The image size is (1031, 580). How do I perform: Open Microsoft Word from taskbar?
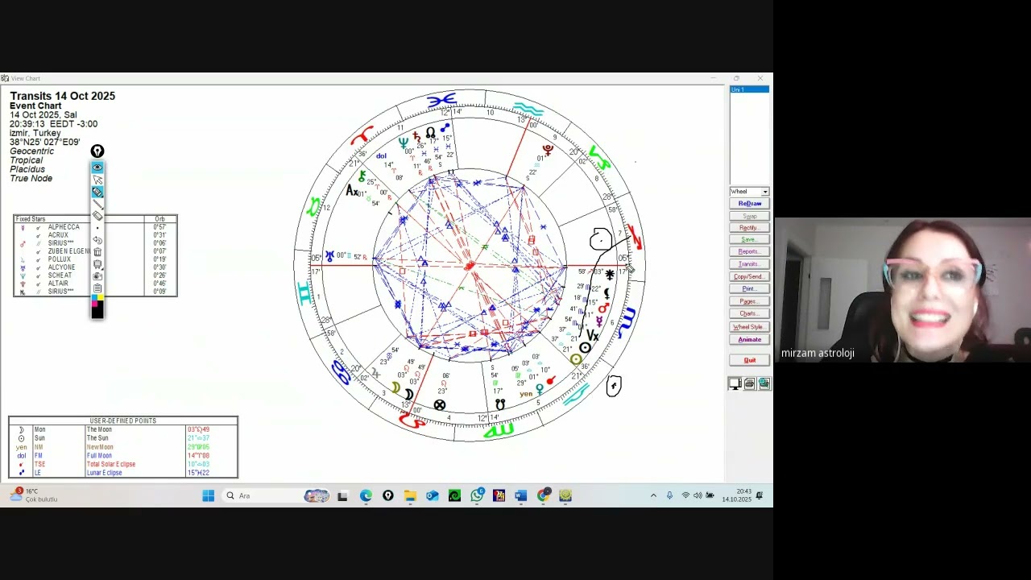coord(521,495)
